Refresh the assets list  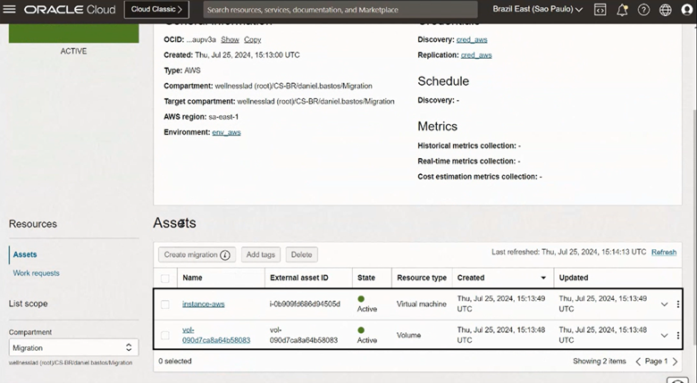tap(663, 253)
